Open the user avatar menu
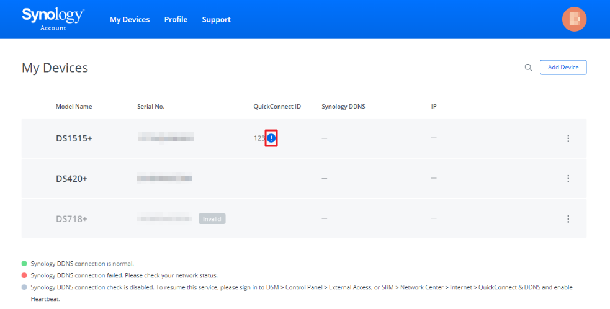The width and height of the screenshot is (610, 309). pos(574,19)
